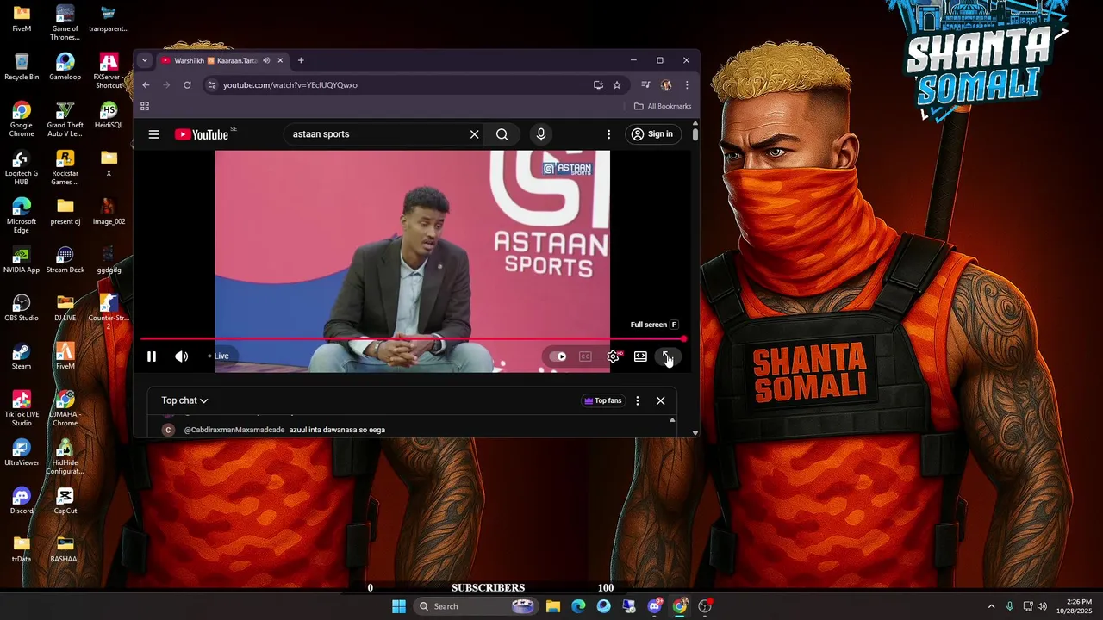Open Windows Start menu
This screenshot has width=1103, height=620.
click(399, 606)
